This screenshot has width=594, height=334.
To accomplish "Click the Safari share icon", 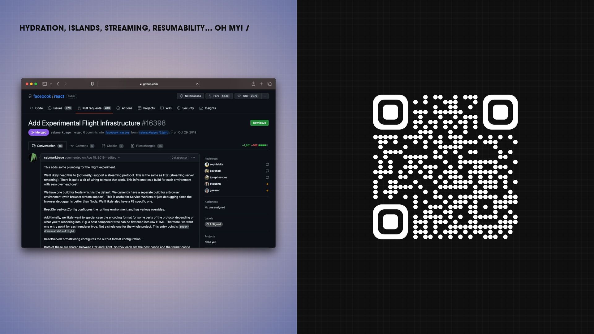I will [x=253, y=84].
